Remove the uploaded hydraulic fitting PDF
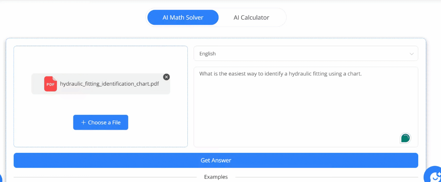The height and width of the screenshot is (182, 441). click(x=166, y=77)
